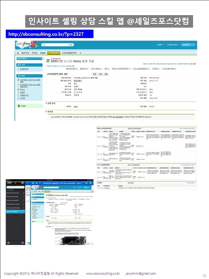Collapse the 경쟁 정보 section
This screenshot has width=209, height=279.
(x=46, y=103)
